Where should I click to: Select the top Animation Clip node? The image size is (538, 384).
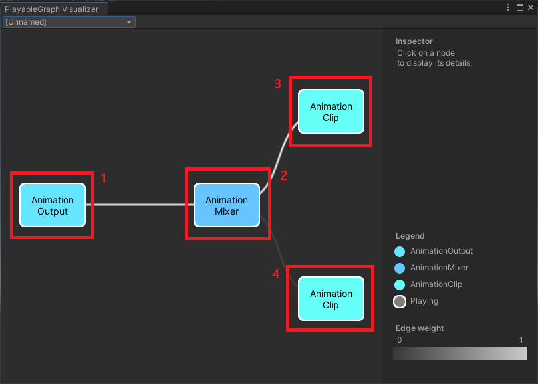pos(331,111)
